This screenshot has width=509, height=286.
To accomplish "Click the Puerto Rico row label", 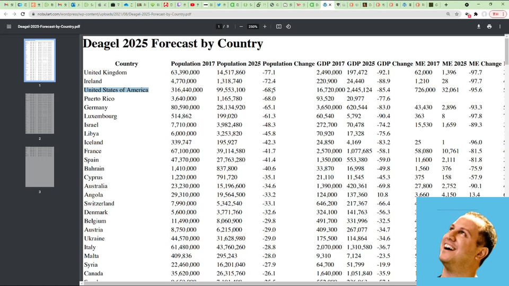I will (x=99, y=99).
